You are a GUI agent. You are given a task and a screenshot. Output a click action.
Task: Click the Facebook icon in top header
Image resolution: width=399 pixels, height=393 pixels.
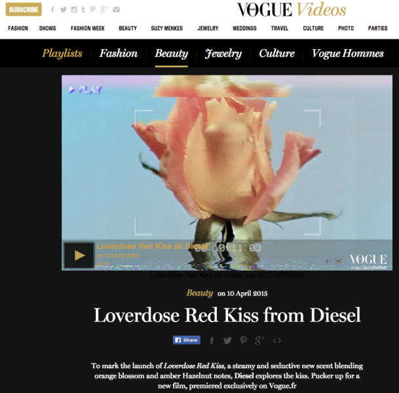52,10
